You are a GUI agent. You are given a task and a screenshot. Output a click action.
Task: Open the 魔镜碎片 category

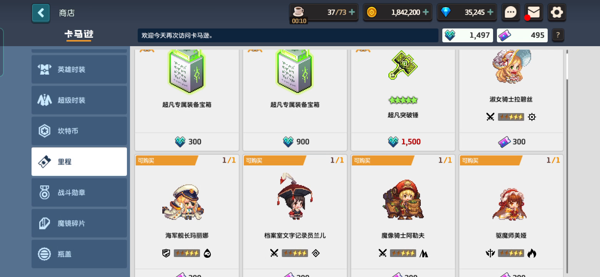pos(79,223)
